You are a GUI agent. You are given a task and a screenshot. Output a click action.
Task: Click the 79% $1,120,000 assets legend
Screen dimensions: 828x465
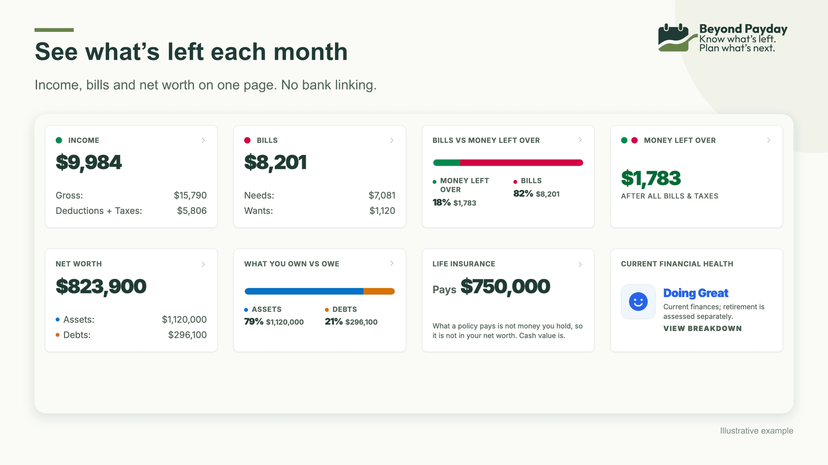(274, 322)
